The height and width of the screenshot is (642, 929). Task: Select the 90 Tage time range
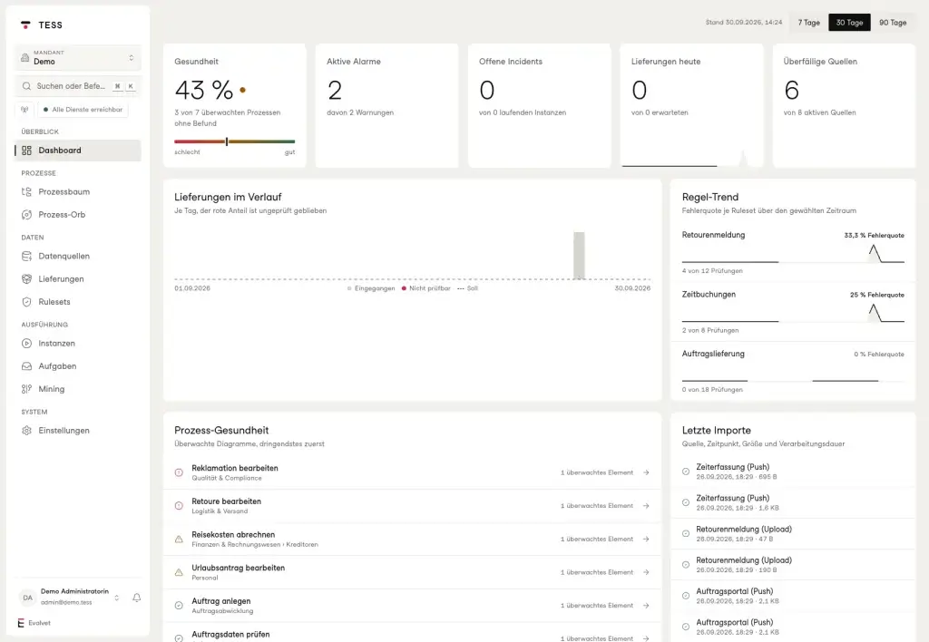893,23
